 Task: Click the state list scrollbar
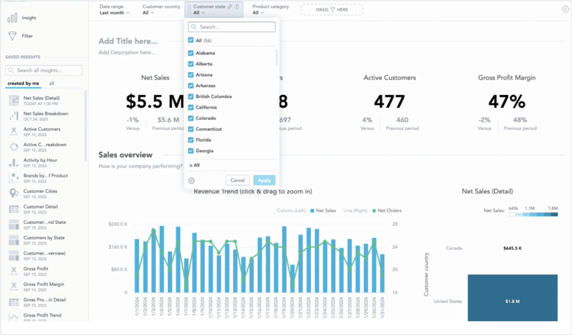coord(276,57)
